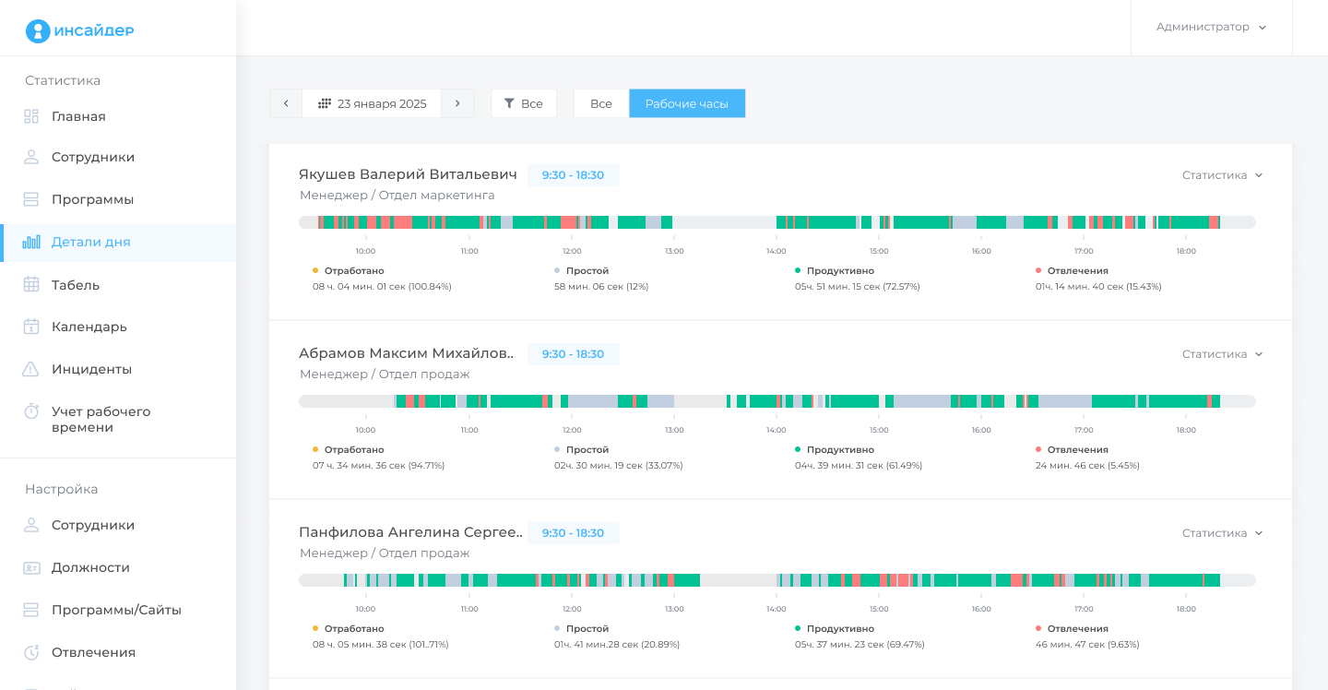Expand Статистика dropdown for Панфилова Ангелина
The image size is (1328, 690).
click(x=1222, y=533)
